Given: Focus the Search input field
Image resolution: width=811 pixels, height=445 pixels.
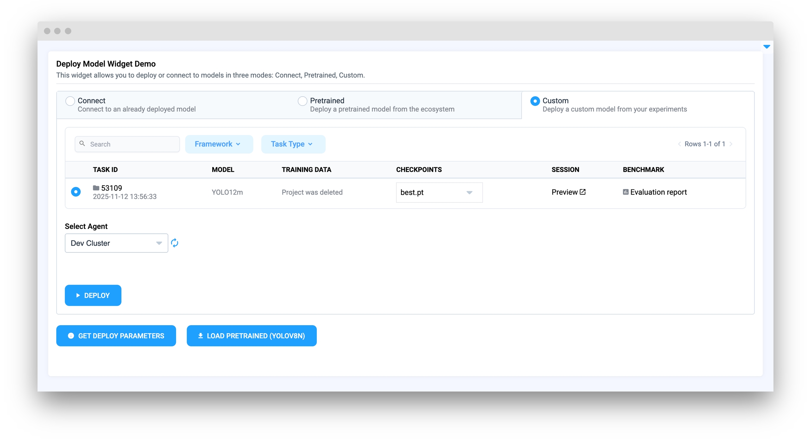Looking at the screenshot, I should click(x=132, y=144).
